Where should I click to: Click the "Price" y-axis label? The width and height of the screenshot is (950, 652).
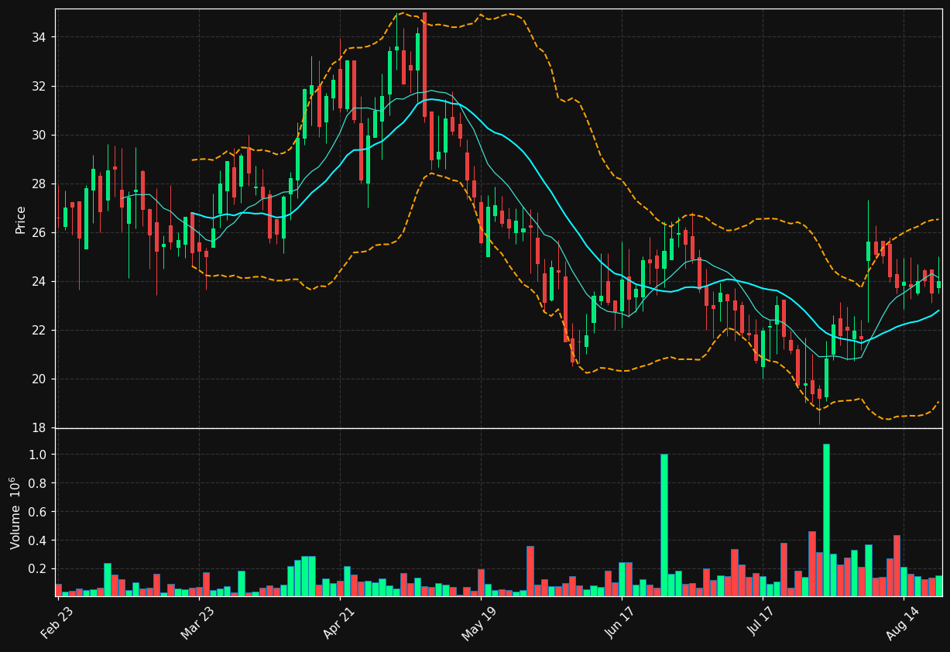(21, 219)
